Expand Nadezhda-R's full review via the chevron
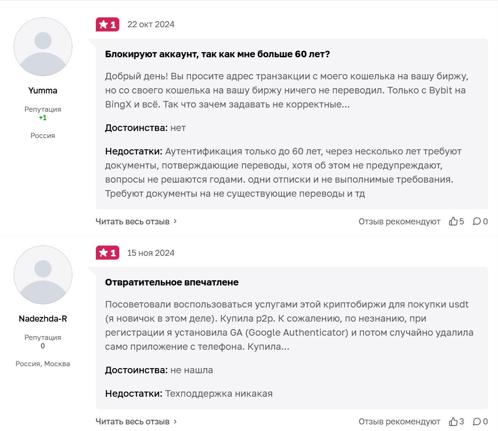Screen dimensions: 498x431 [175, 422]
